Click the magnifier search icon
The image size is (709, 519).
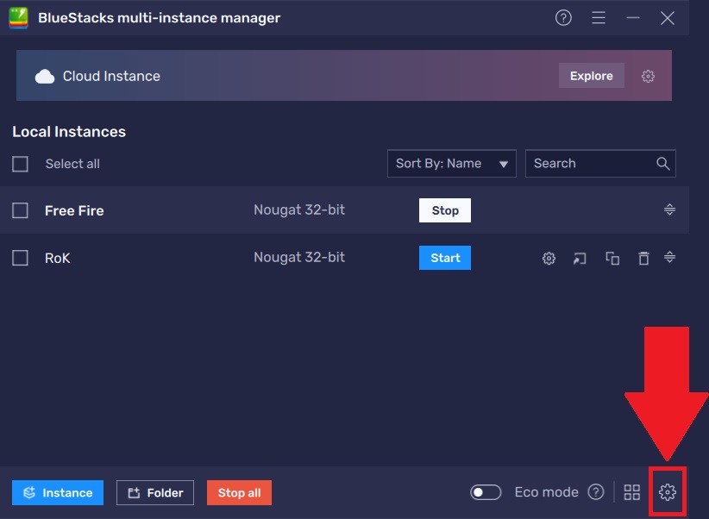tap(663, 163)
